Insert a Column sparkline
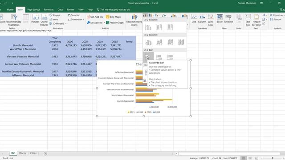This screenshot has width=285, height=160. (x=202, y=19)
